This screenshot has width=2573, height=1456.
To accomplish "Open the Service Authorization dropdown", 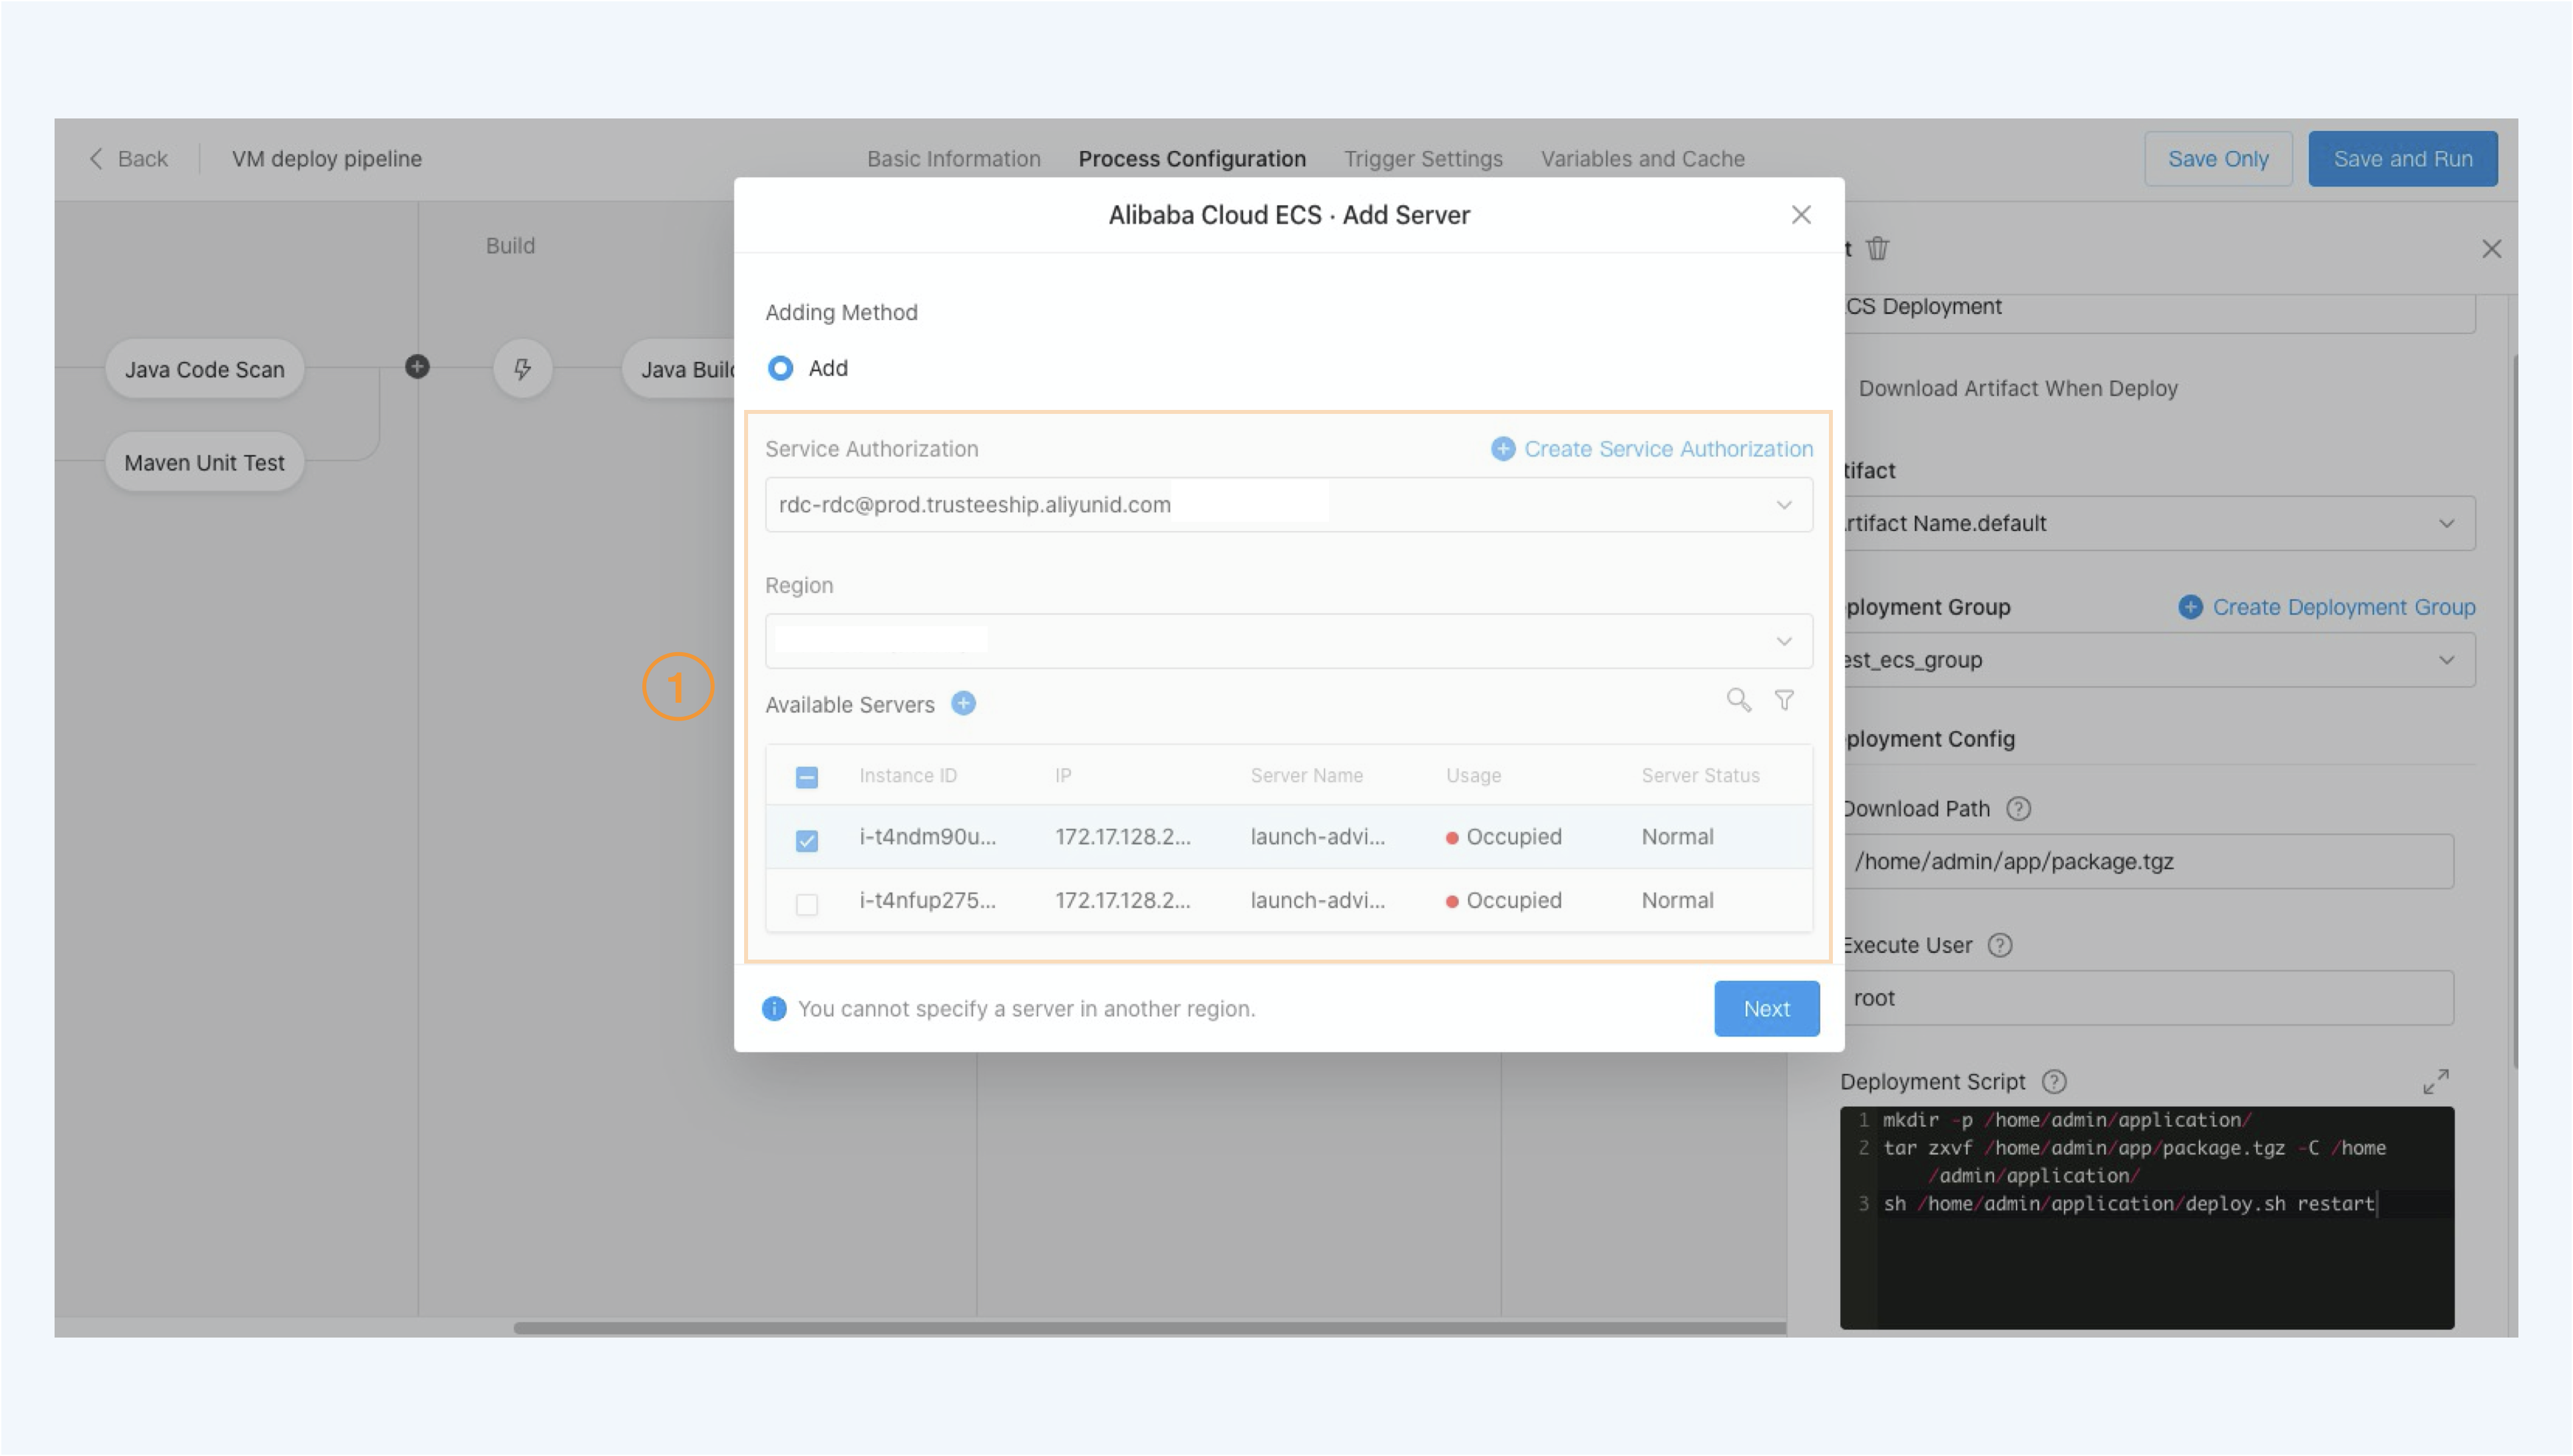I will (1288, 505).
